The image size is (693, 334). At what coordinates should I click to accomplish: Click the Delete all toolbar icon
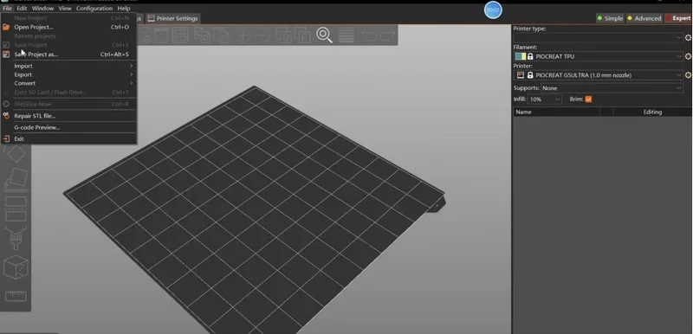(x=161, y=35)
